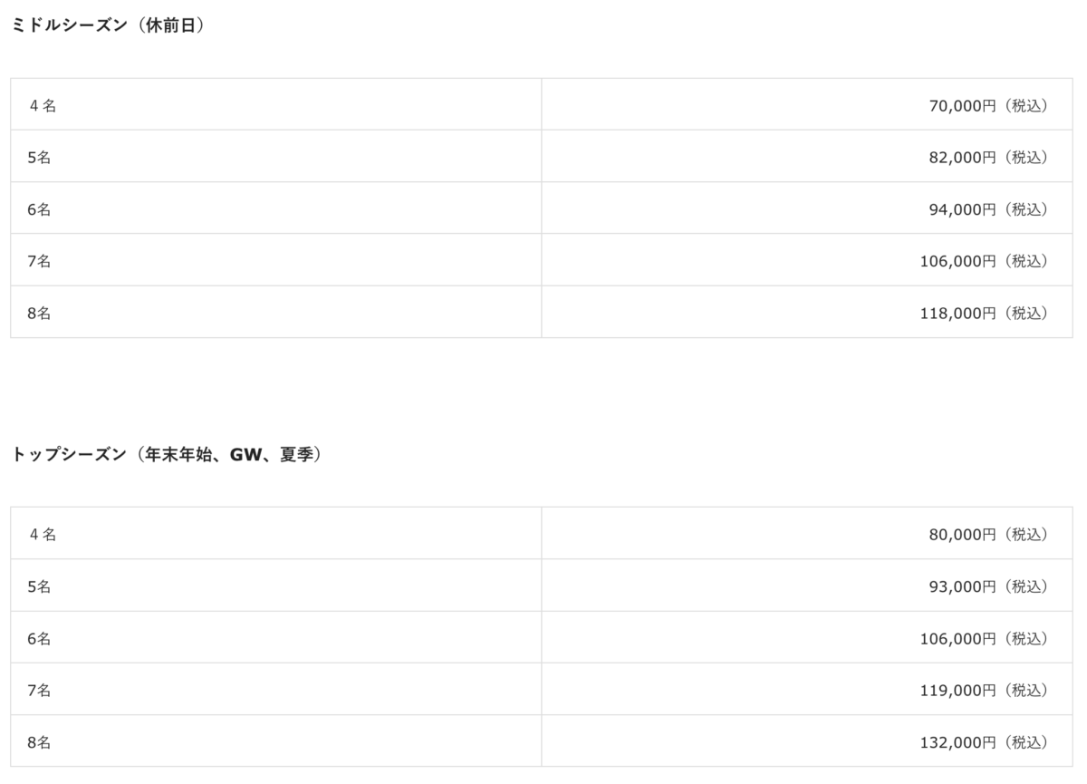The height and width of the screenshot is (784, 1087).
Task: Select 5名 row label under ミドルシーズン
Action: click(x=39, y=158)
